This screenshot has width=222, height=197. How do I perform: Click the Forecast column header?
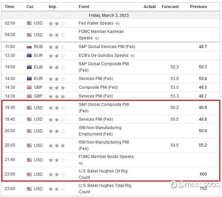click(170, 7)
